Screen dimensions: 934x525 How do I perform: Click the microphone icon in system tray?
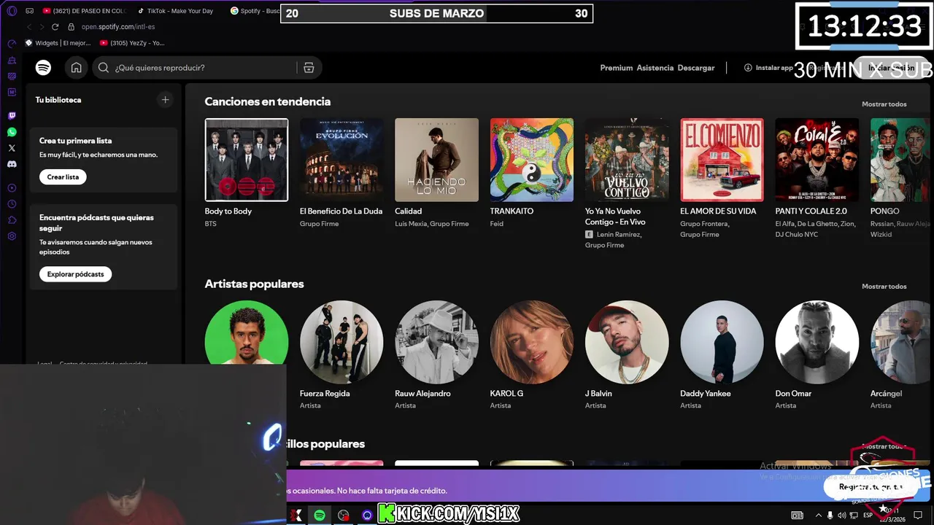[830, 516]
